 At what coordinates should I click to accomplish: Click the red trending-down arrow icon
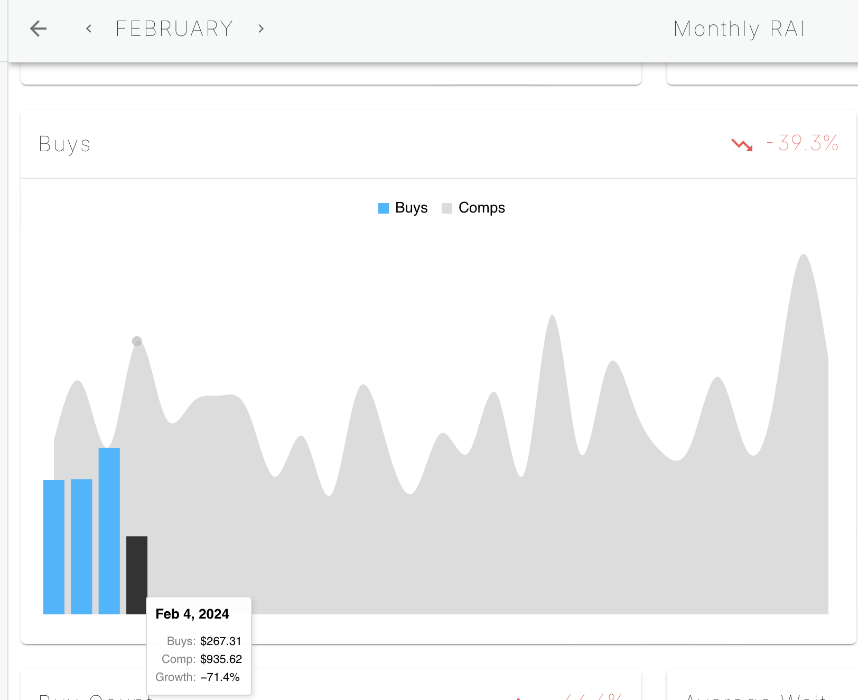[742, 144]
